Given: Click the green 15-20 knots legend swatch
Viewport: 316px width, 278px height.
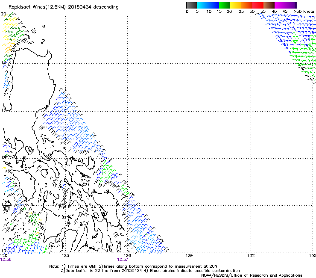Looking at the screenshot, I should point(225,5).
